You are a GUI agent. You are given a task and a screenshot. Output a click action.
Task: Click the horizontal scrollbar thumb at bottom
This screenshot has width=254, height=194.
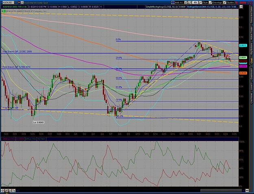click(221, 190)
